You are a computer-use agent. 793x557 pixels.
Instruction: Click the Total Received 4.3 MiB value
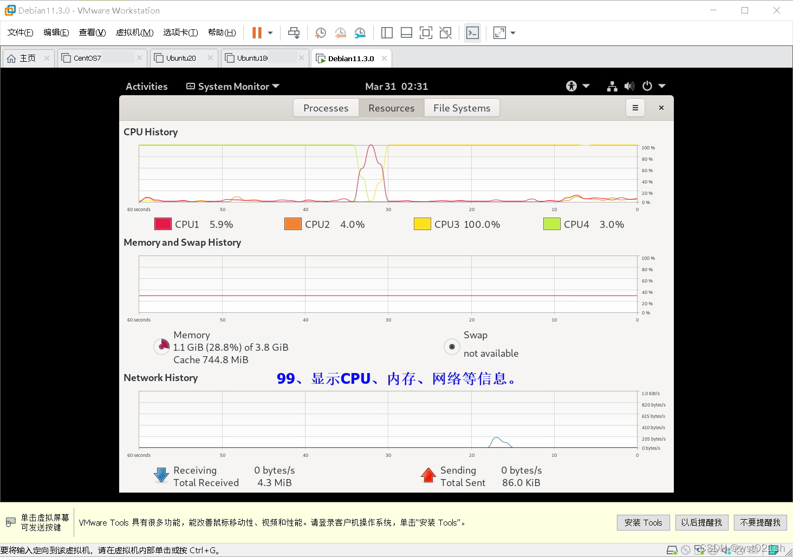pyautogui.click(x=275, y=483)
